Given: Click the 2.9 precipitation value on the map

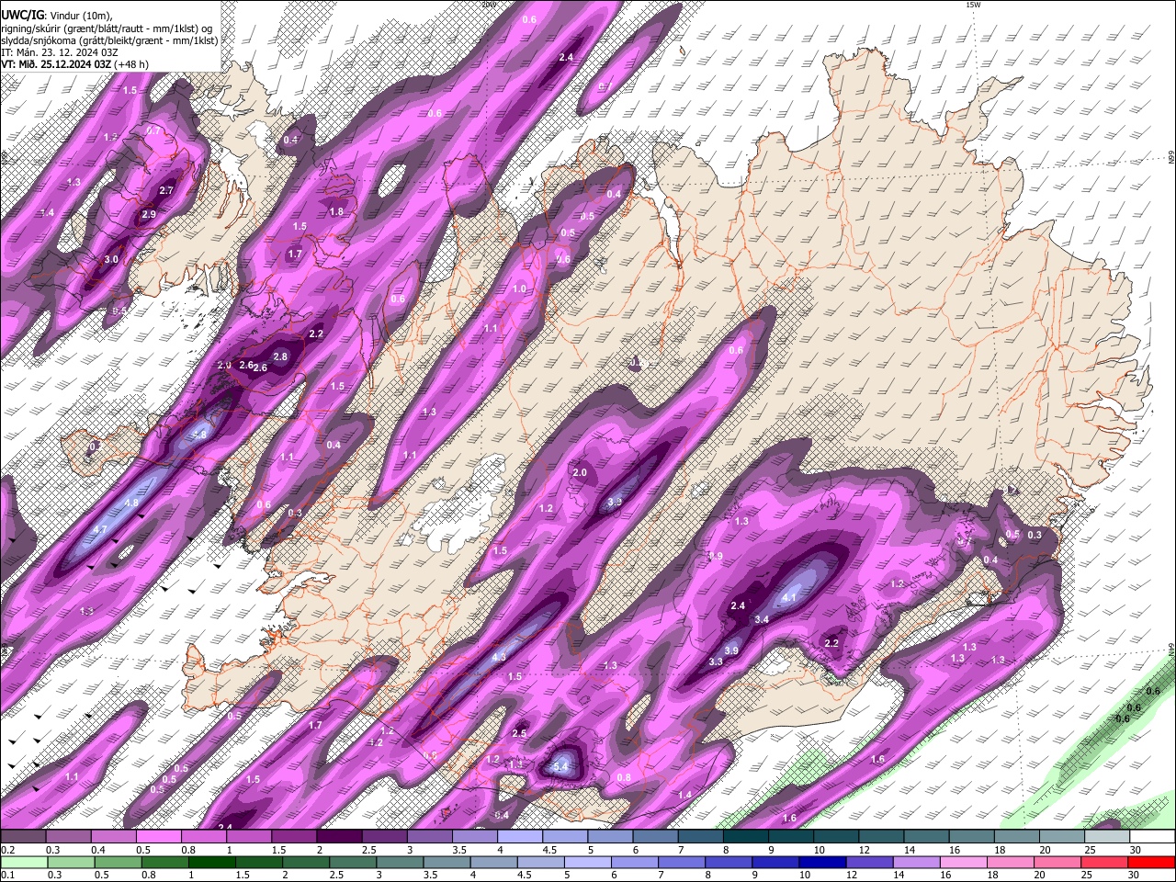Looking at the screenshot, I should 149,214.
